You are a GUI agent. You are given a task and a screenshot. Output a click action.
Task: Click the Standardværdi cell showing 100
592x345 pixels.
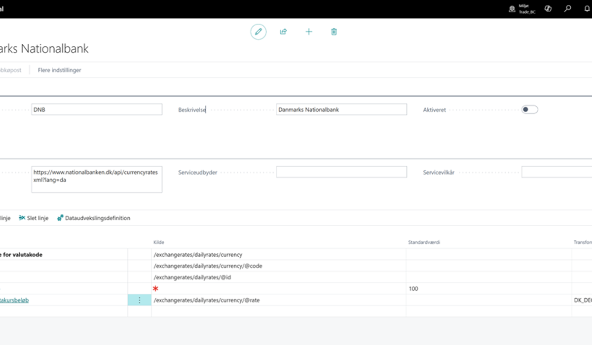488,289
